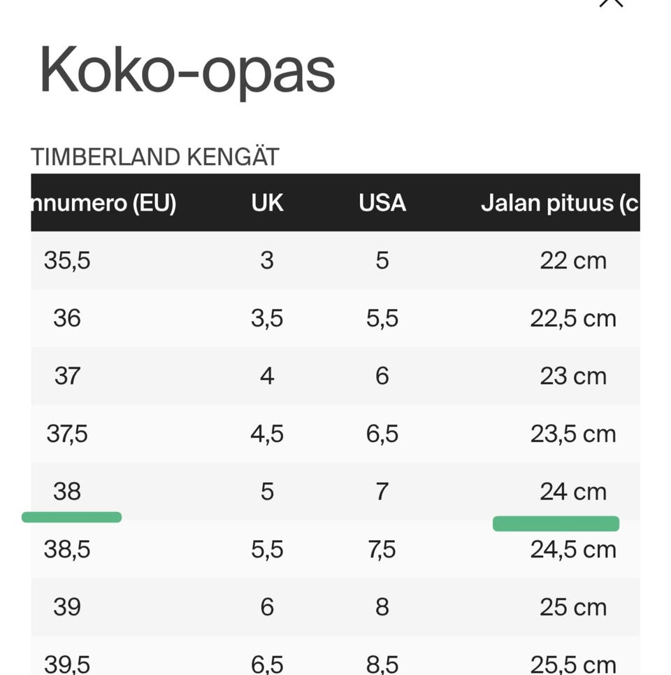671x675 pixels.
Task: Click the Koko-opas heading
Action: click(187, 70)
